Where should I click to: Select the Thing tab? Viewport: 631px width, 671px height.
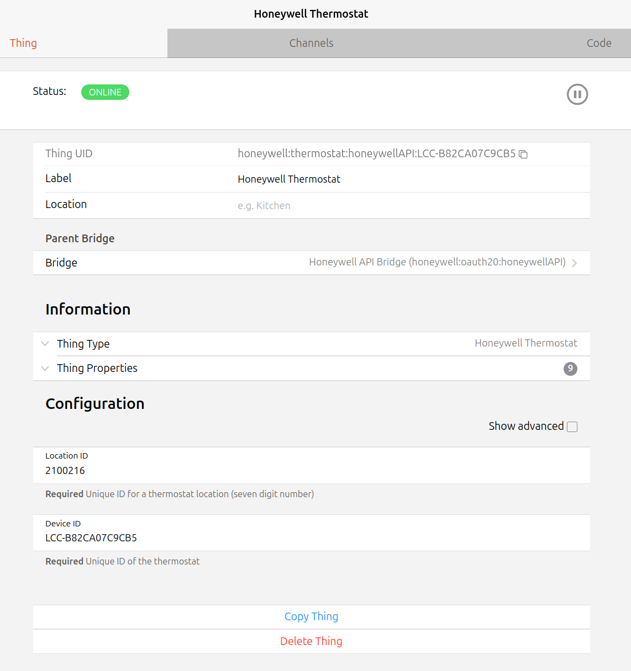coord(23,43)
